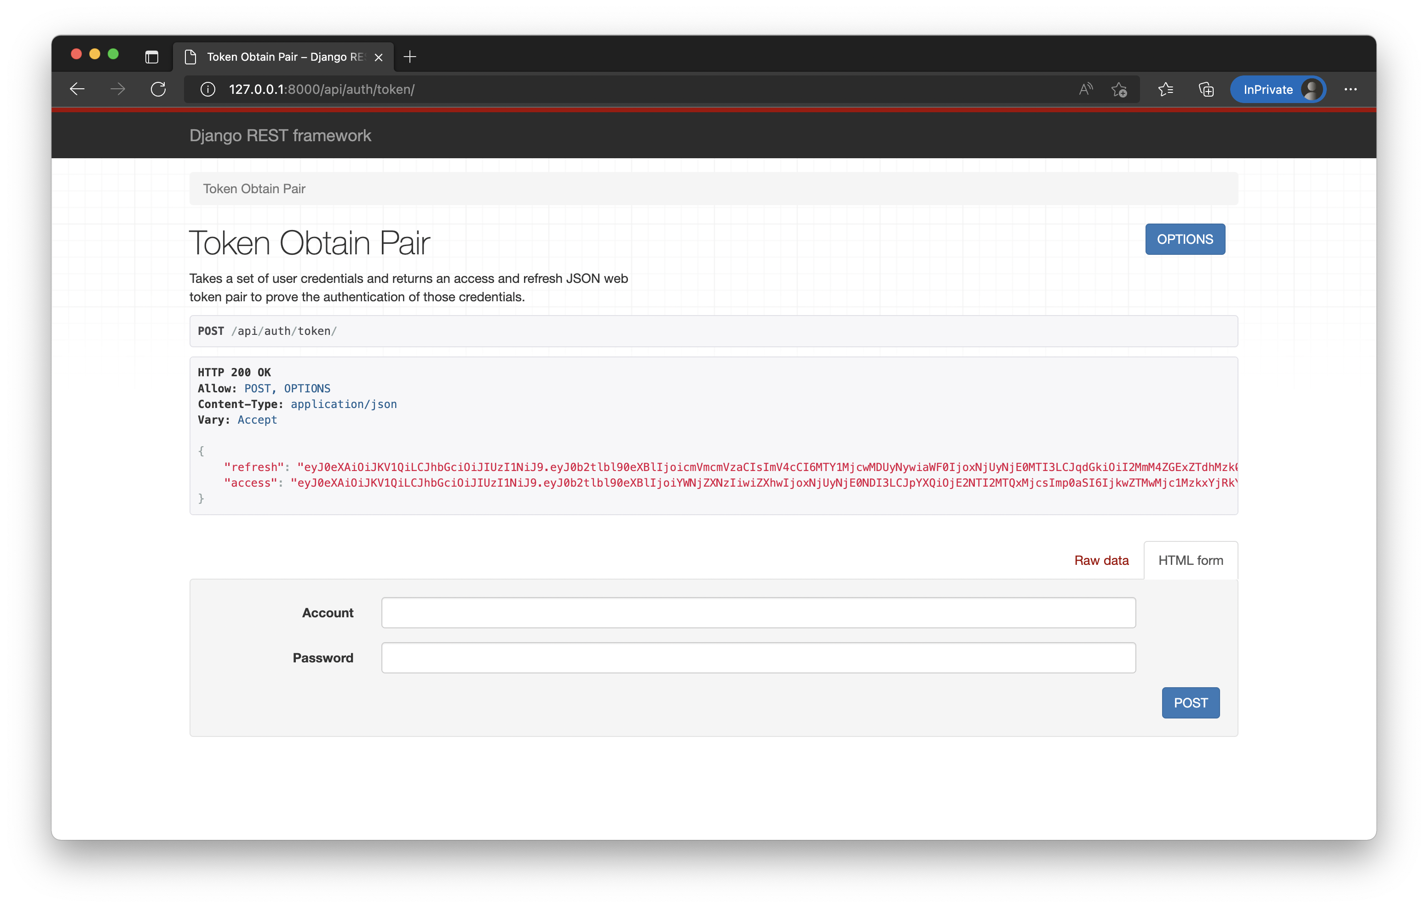Viewport: 1428px width, 908px height.
Task: Open the Collections icon
Action: 1206,90
